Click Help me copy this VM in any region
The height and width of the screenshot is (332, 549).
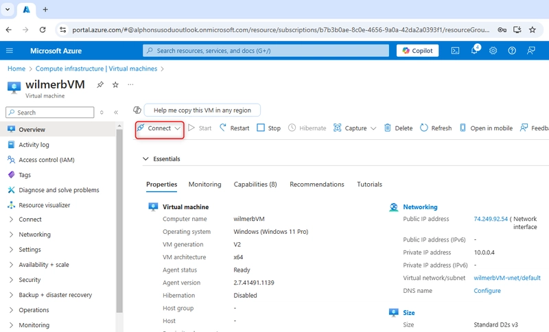pos(202,110)
